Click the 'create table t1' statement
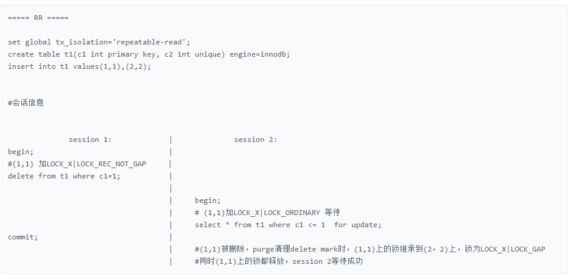The height and width of the screenshot is (279, 571). point(149,54)
